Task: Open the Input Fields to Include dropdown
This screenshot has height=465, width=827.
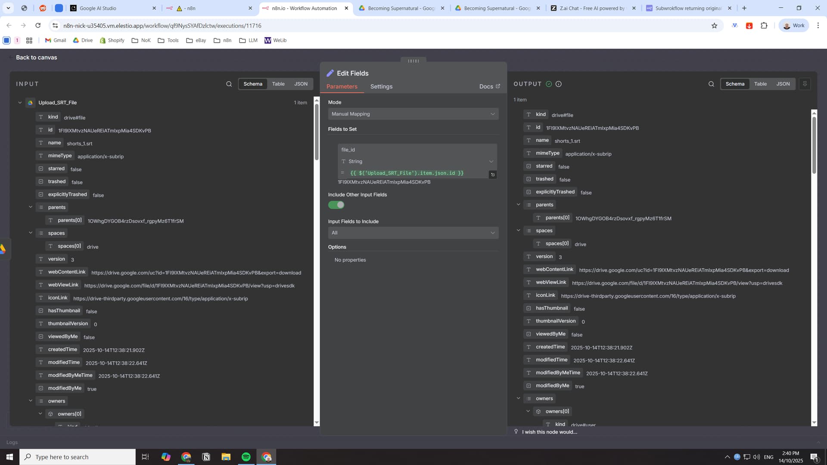Action: click(413, 233)
